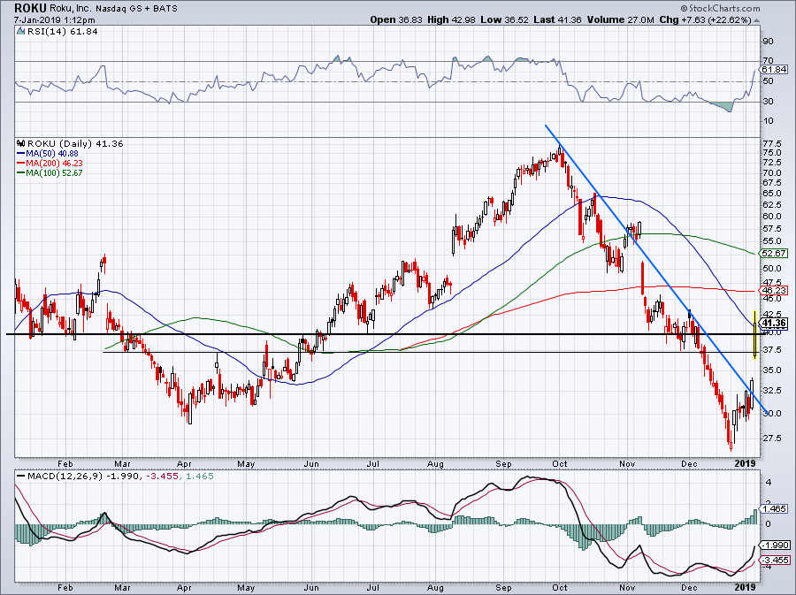Click the 90 level on the RSI axis
This screenshot has height=595, width=796.
(x=768, y=42)
